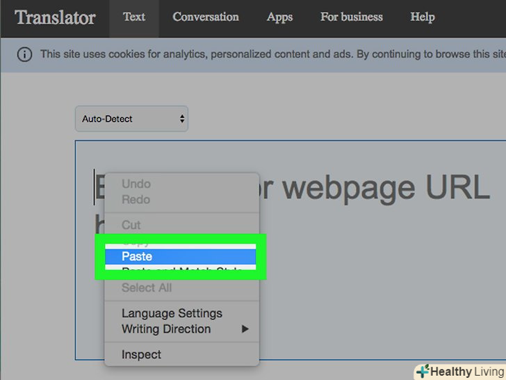Go to the Apps page
The width and height of the screenshot is (506, 380).
[x=279, y=17]
